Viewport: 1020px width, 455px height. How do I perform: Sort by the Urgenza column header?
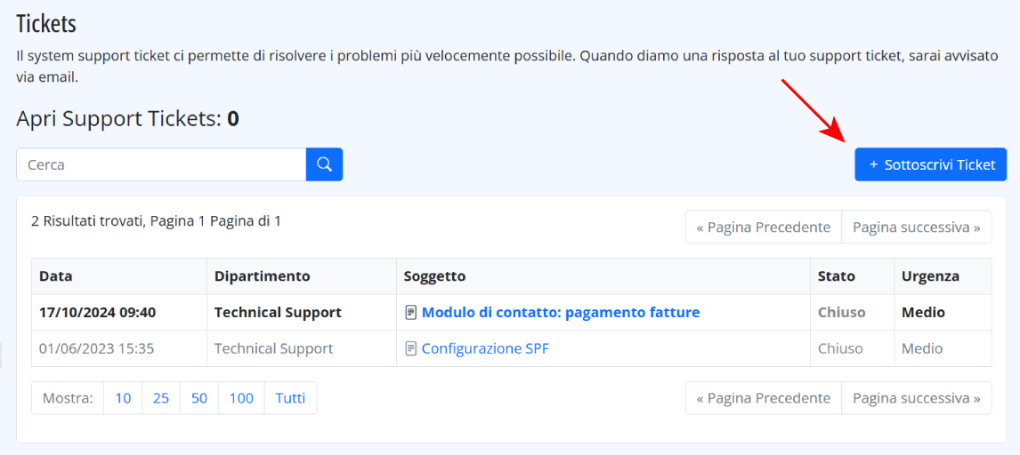[930, 276]
